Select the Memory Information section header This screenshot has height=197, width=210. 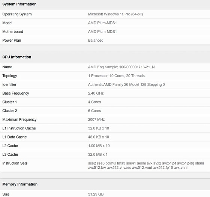pyautogui.click(x=20, y=184)
